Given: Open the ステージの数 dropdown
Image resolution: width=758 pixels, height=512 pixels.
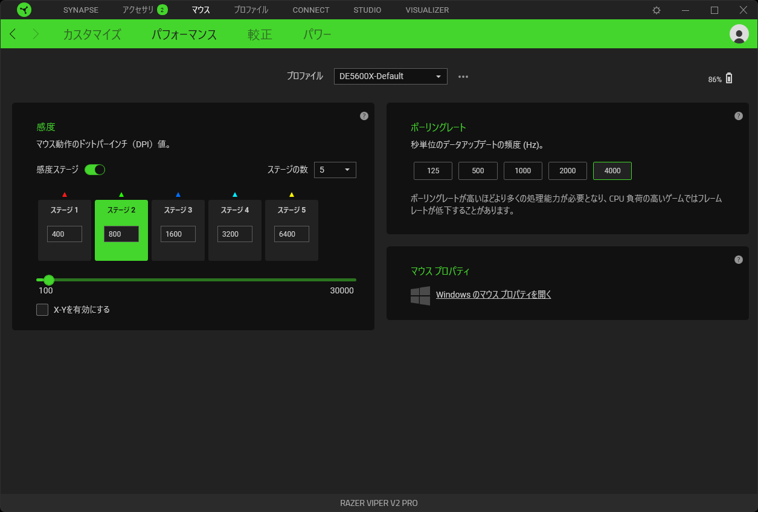Looking at the screenshot, I should tap(335, 170).
